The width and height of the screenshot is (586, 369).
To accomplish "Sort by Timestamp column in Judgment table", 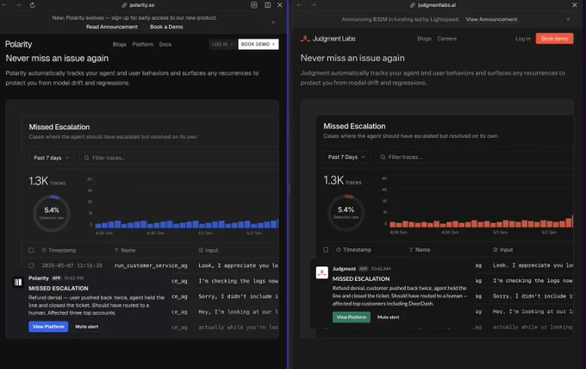I will (353, 249).
